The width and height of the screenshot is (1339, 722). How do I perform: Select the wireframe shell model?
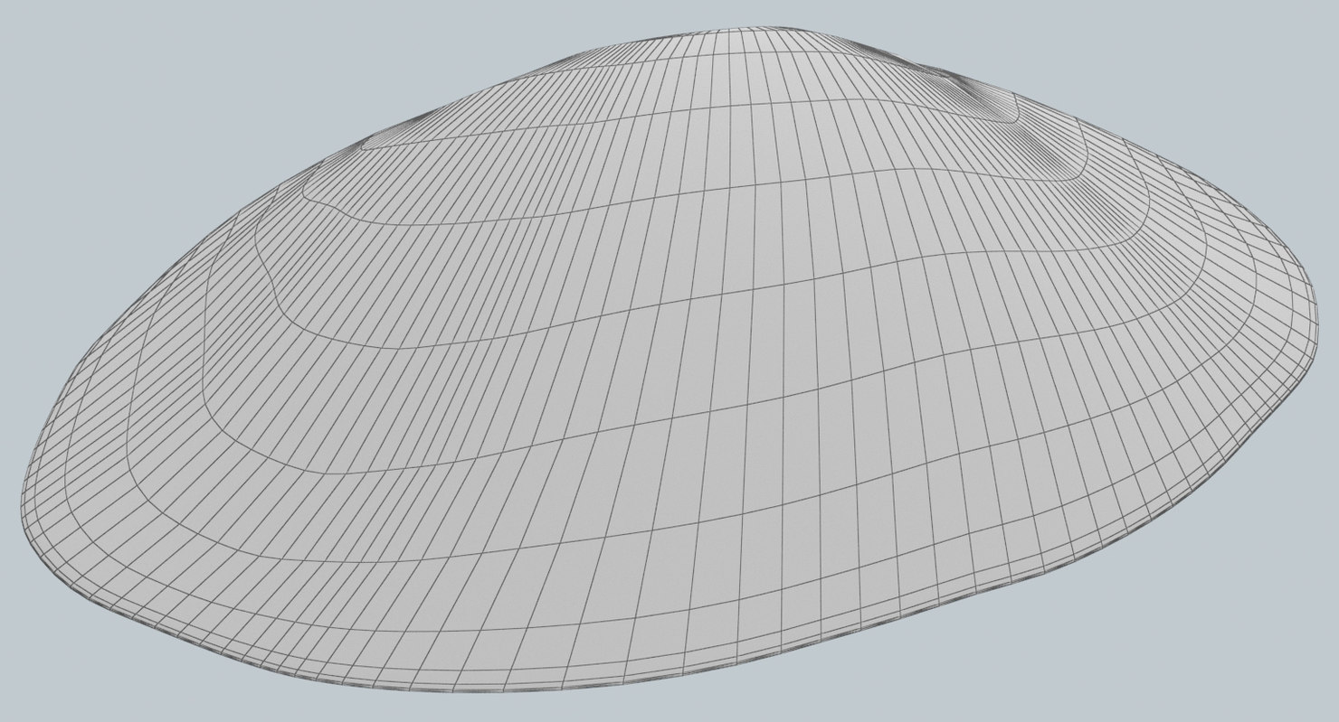point(669,361)
